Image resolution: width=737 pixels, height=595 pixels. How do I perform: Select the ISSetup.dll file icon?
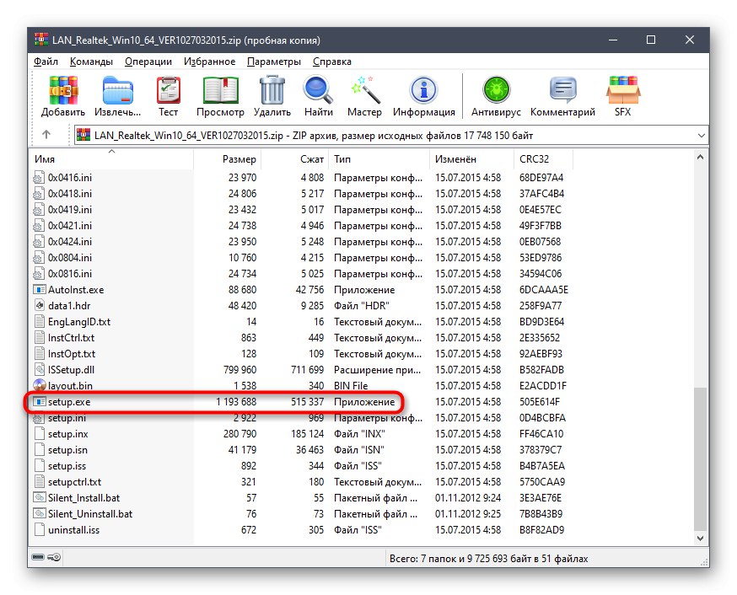40,370
